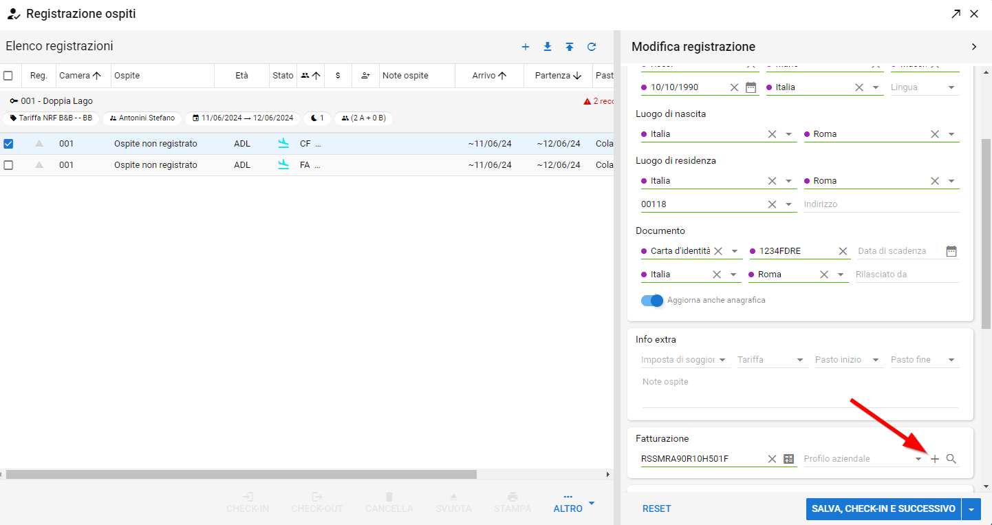Clear the citizenship Italia field beside Lingua
Screen dimensions: 992x525
pos(859,87)
